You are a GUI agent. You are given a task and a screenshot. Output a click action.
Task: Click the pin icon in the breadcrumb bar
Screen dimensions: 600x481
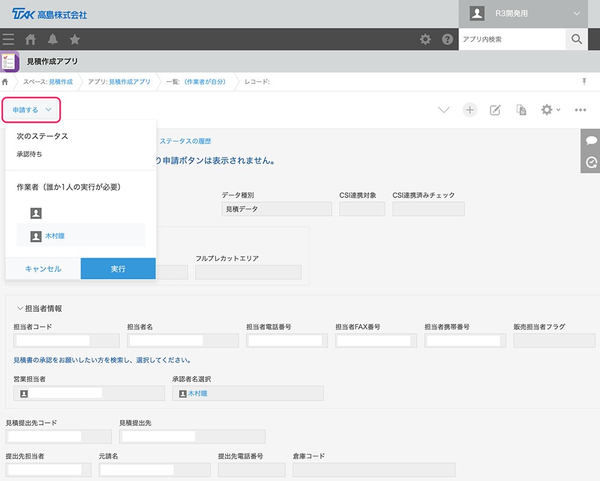point(584,82)
